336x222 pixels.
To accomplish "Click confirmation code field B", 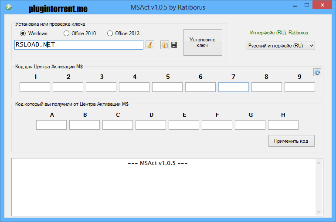I will point(85,125).
